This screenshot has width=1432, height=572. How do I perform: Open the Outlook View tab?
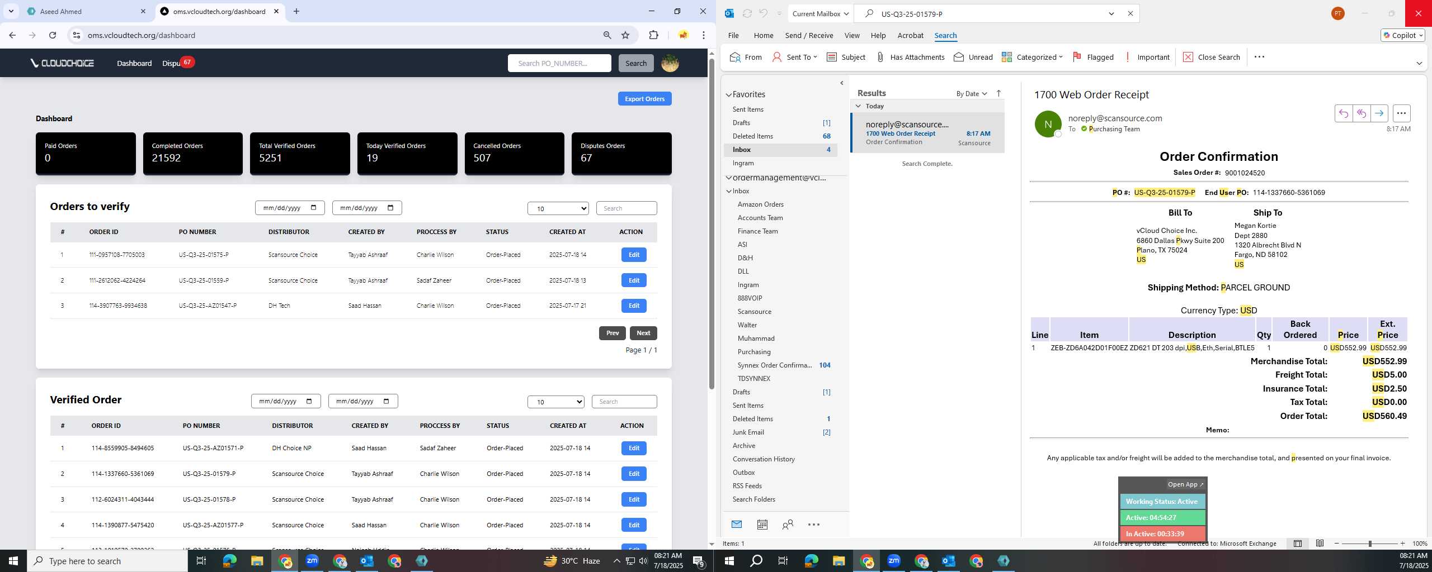coord(851,35)
